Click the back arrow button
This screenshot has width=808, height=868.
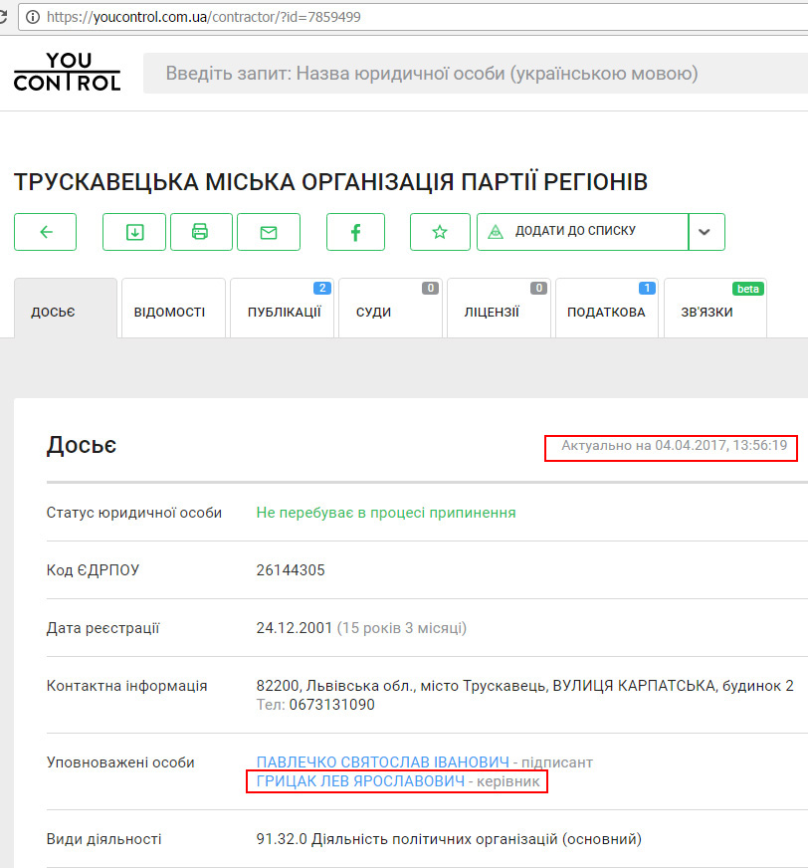(46, 232)
